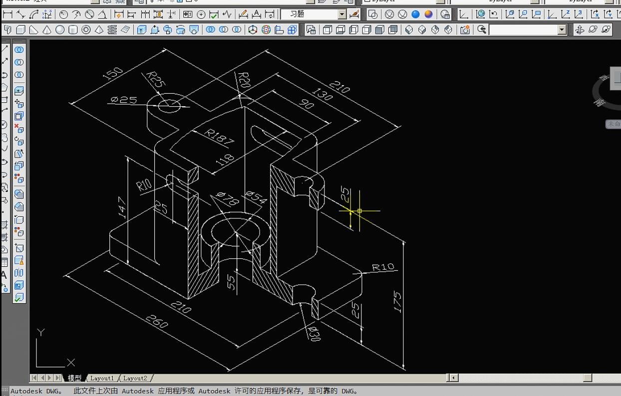The image size is (621, 396).
Task: Select the Aligned dimension tool
Action: coord(21,14)
